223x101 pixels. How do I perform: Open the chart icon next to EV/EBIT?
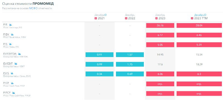point(16,64)
